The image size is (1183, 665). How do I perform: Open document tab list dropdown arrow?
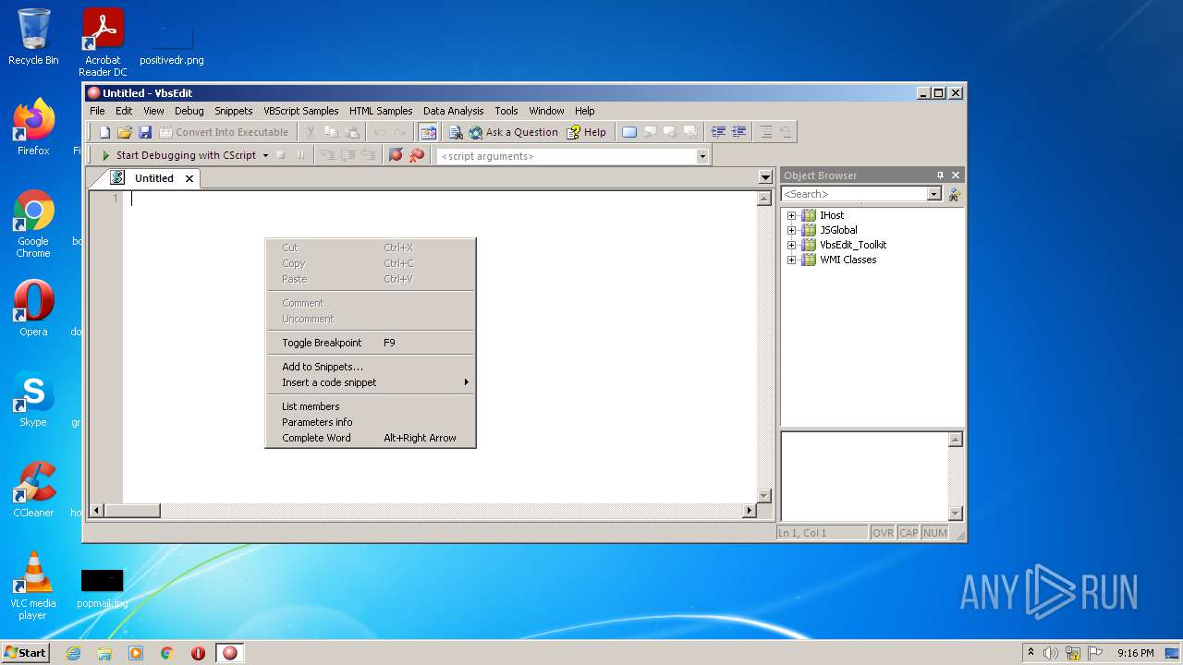[765, 177]
